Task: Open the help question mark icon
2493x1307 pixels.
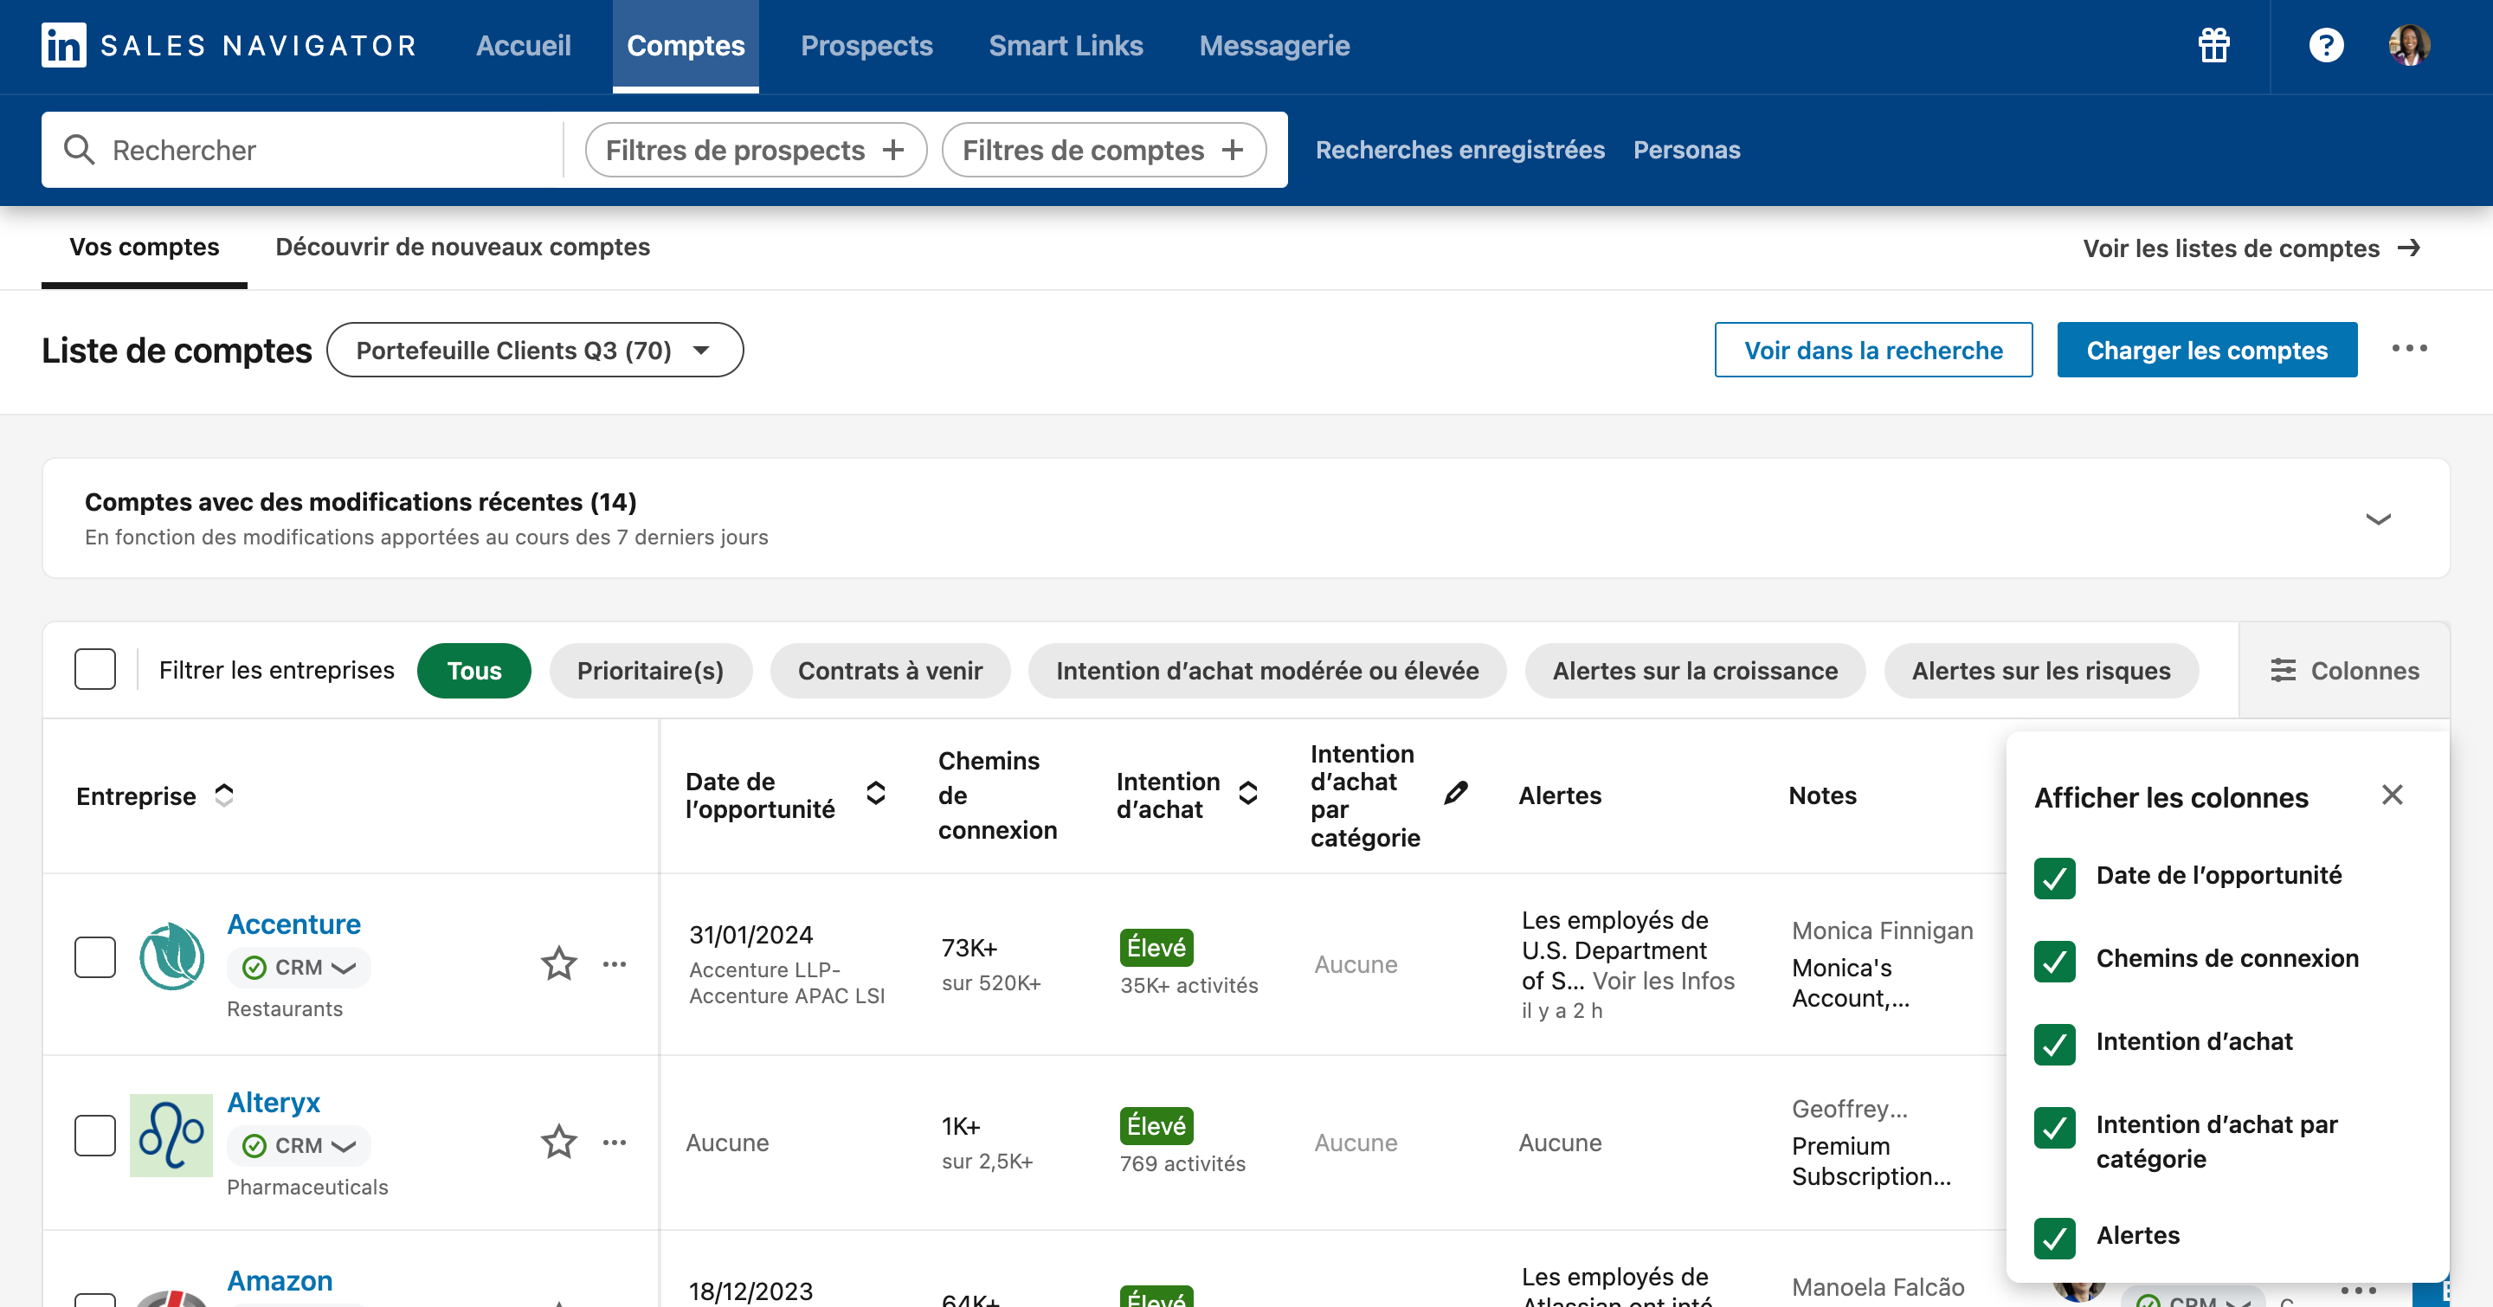Action: click(2326, 46)
